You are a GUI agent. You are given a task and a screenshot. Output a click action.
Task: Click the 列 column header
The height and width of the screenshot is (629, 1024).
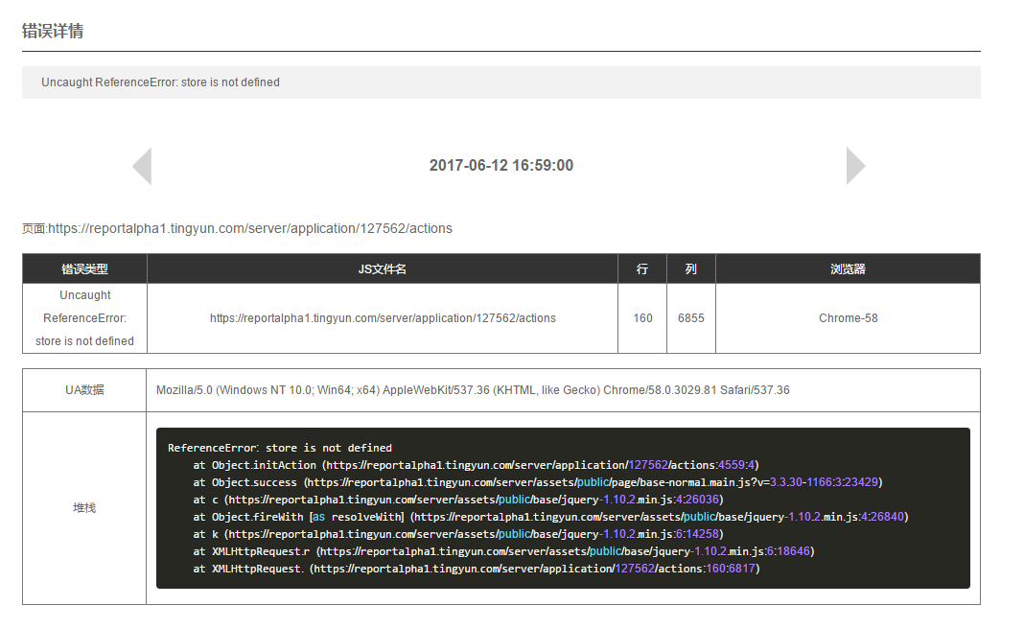(x=691, y=269)
